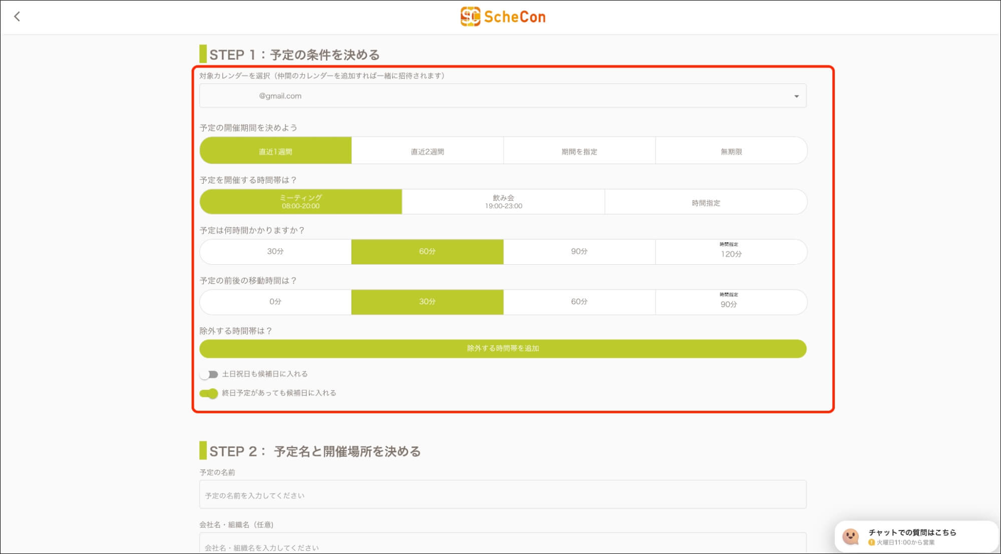Disable 終日予定があっても候補日に入れる toggle

tap(209, 393)
